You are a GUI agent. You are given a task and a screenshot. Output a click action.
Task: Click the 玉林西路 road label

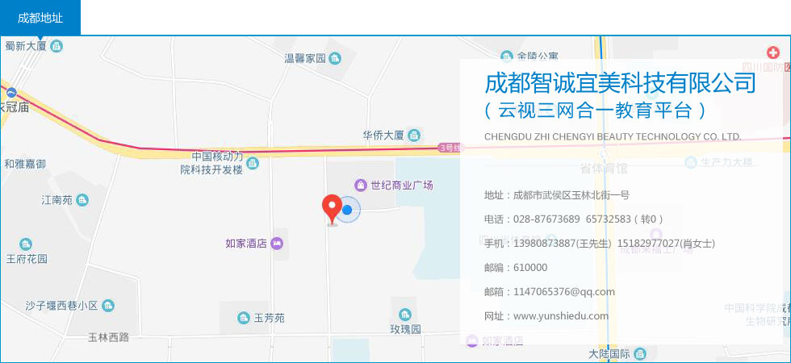coord(108,337)
